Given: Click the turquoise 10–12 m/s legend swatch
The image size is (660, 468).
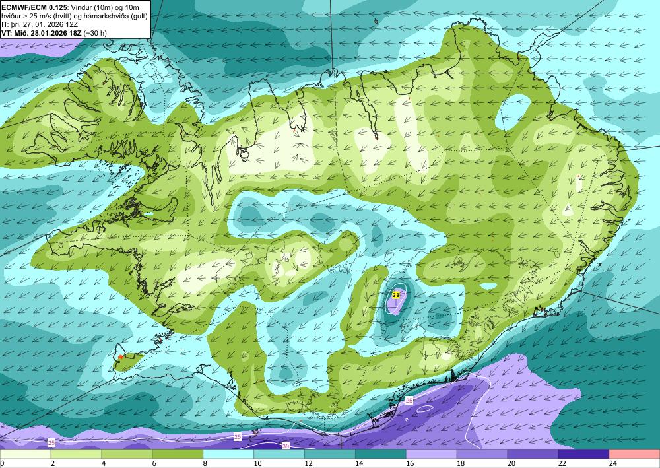Looking at the screenshot, I should (x=279, y=454).
